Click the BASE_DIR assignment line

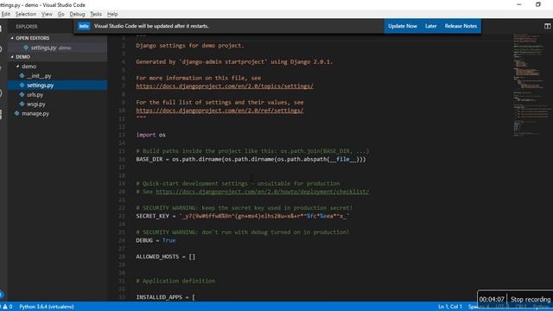[251, 159]
